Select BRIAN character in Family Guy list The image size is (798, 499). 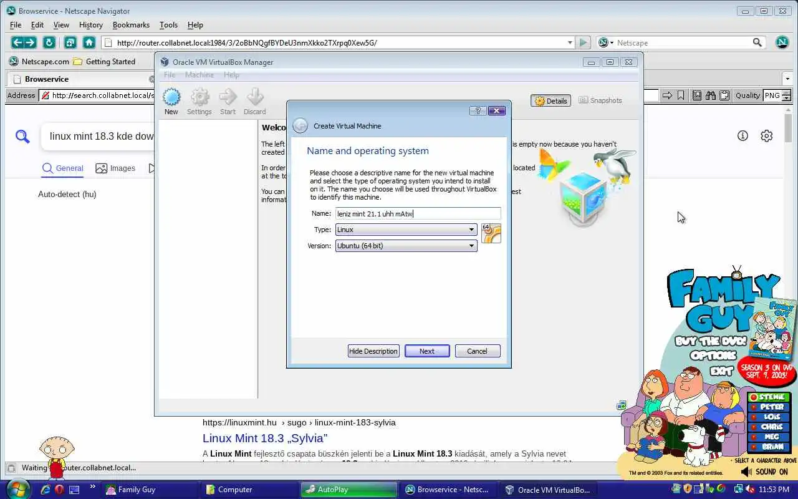[x=769, y=447]
